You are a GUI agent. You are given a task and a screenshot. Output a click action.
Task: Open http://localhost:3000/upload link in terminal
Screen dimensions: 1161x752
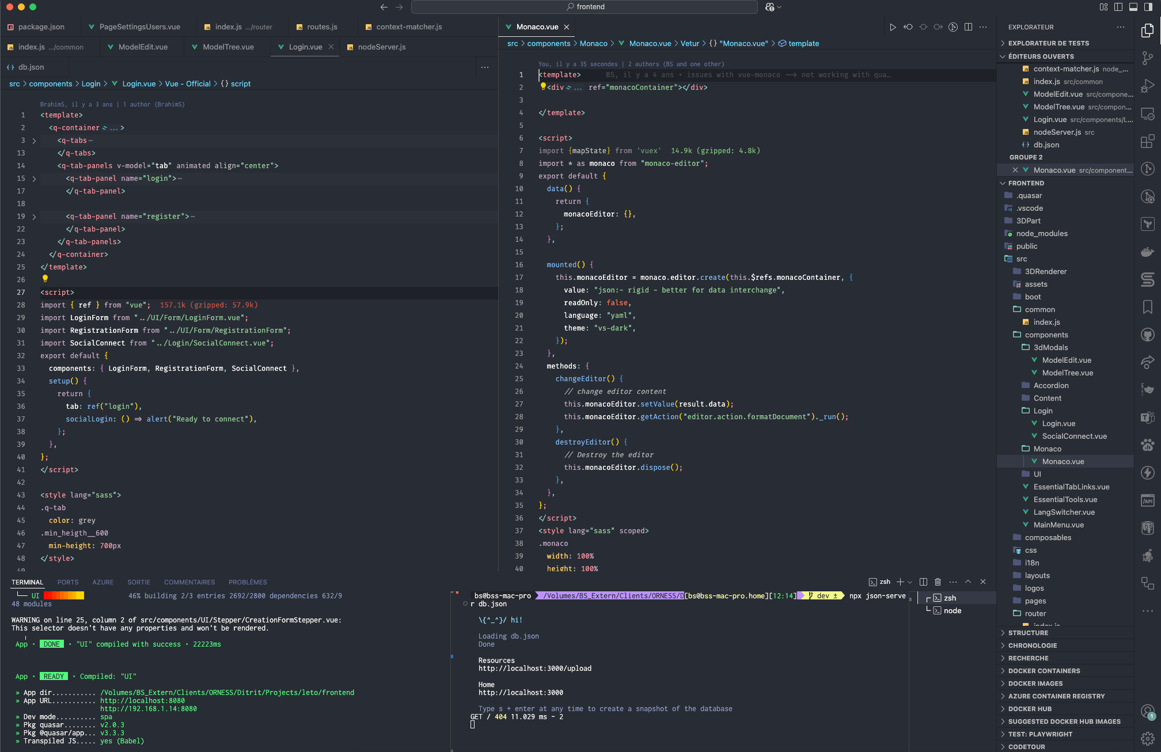point(535,669)
